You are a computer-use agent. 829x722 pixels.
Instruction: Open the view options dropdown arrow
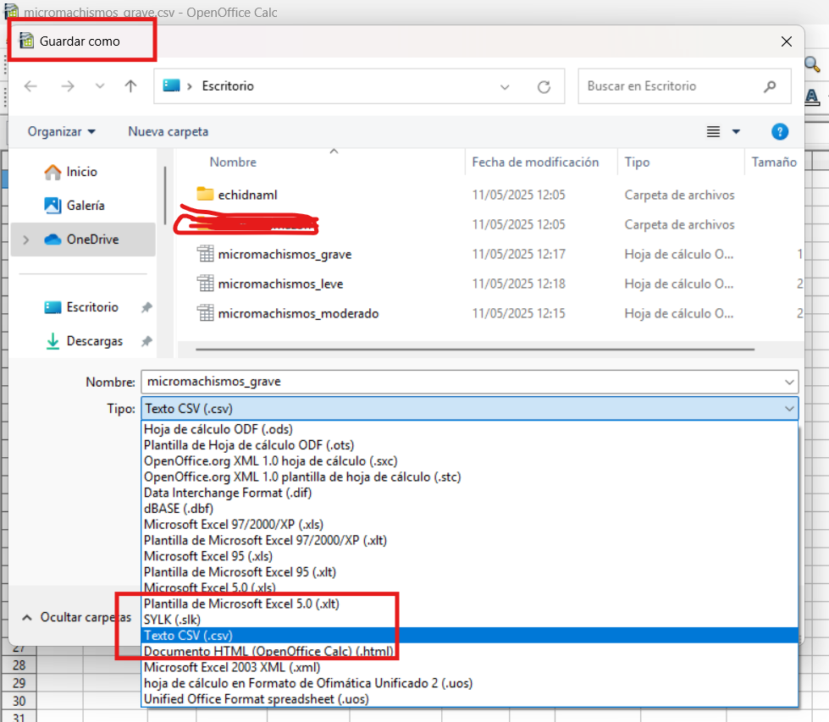tap(736, 131)
